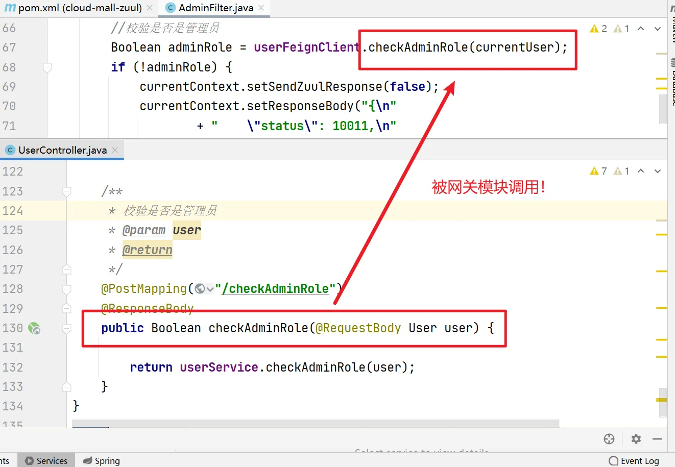Image resolution: width=675 pixels, height=467 pixels.
Task: Collapse the Javadoc fold marker on line 123
Action: pos(66,191)
